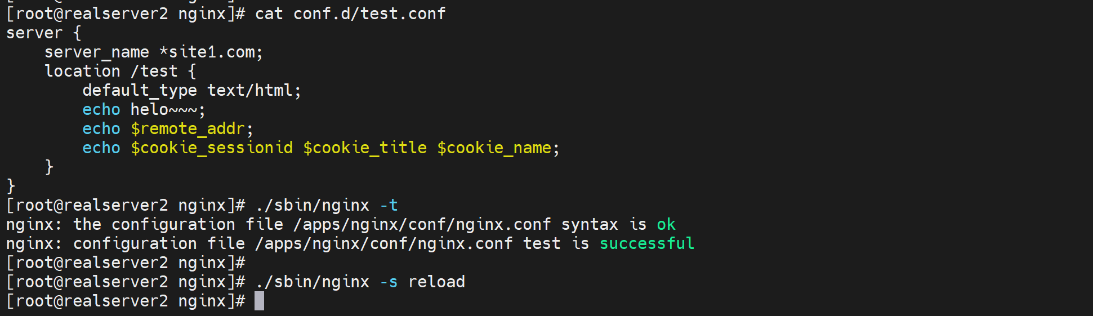The image size is (1093, 316).
Task: Select the $cookie_sessionid variable
Action: click(x=212, y=148)
